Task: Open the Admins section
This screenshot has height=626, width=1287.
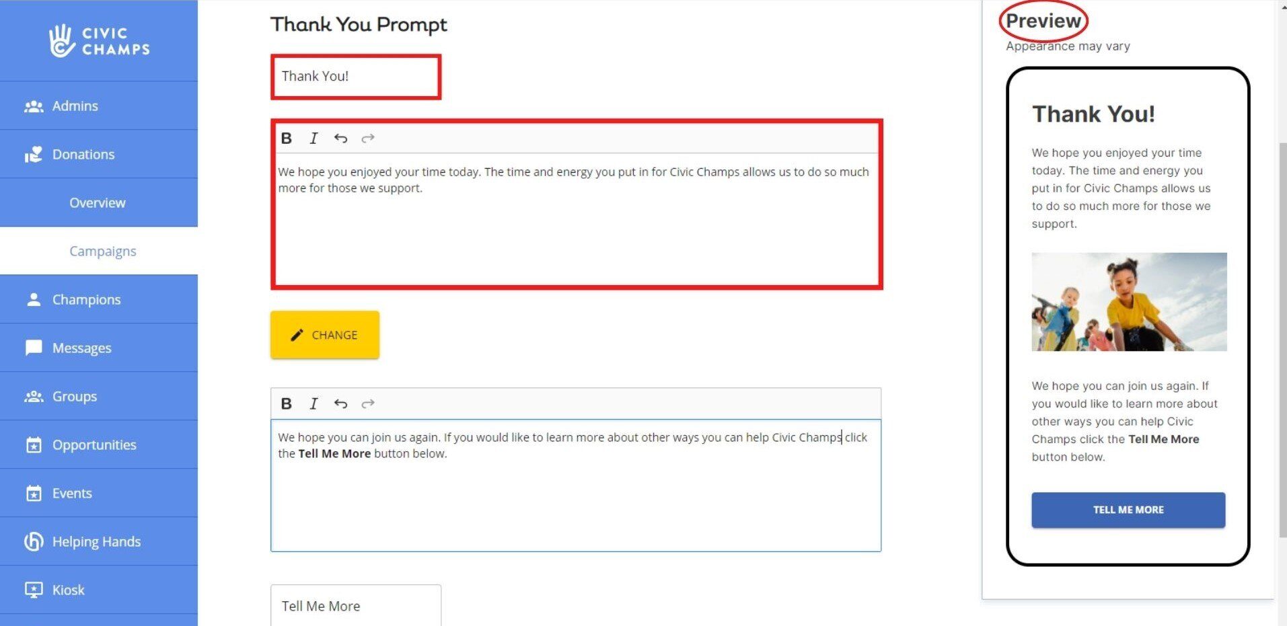Action: click(75, 106)
